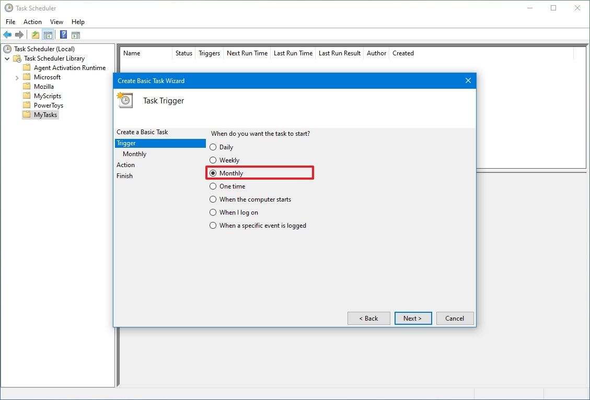Click the Cancel button in the wizard
Screen dimensions: 590x400
(x=454, y=318)
